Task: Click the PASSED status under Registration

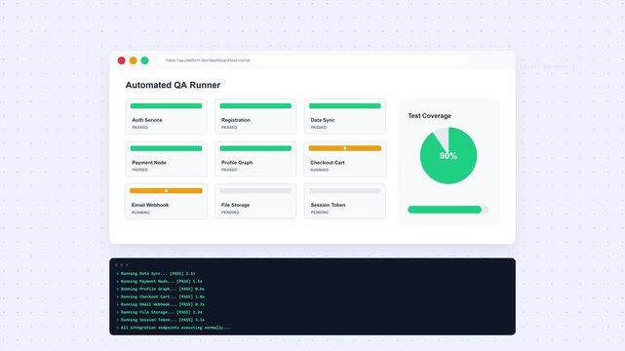Action: (229, 128)
